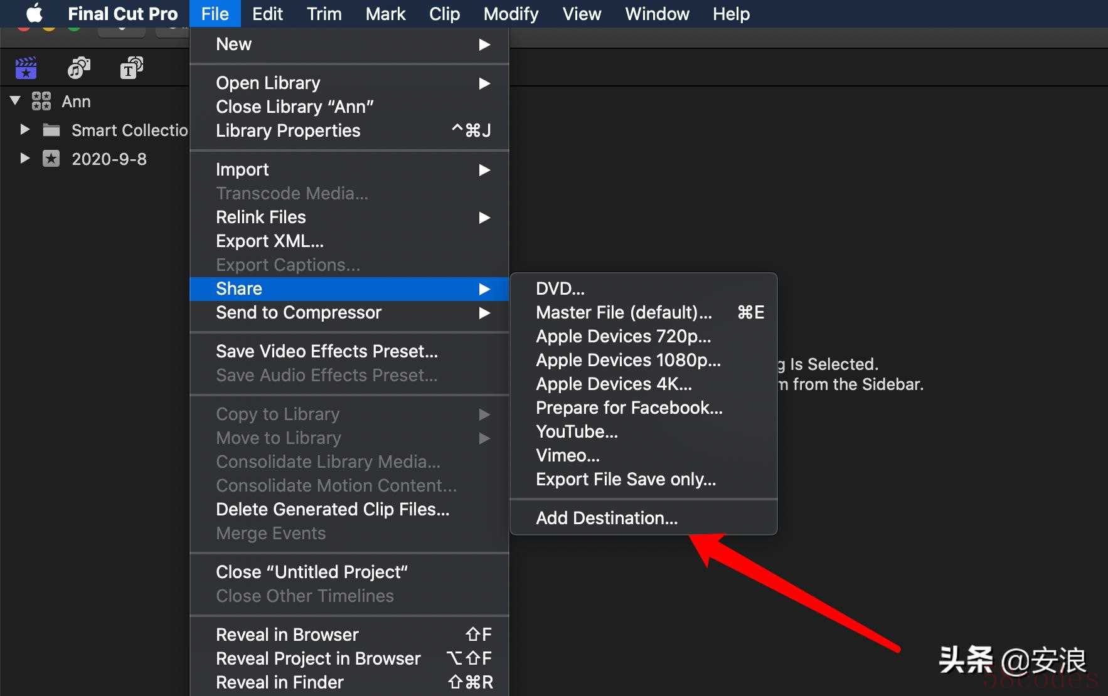The height and width of the screenshot is (696, 1108).
Task: Select the 2020-9-8 event row
Action: [95, 159]
